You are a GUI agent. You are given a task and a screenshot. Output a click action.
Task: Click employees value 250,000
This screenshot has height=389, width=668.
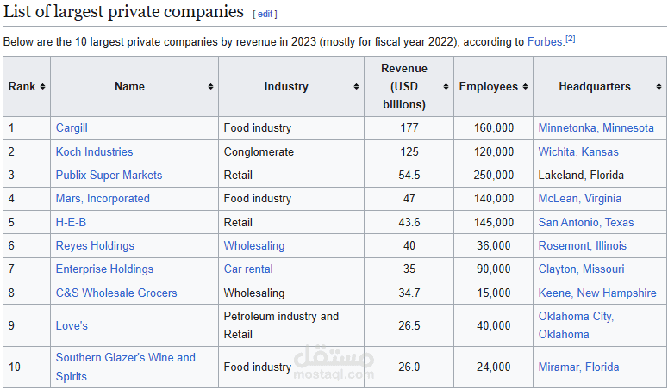pyautogui.click(x=493, y=175)
